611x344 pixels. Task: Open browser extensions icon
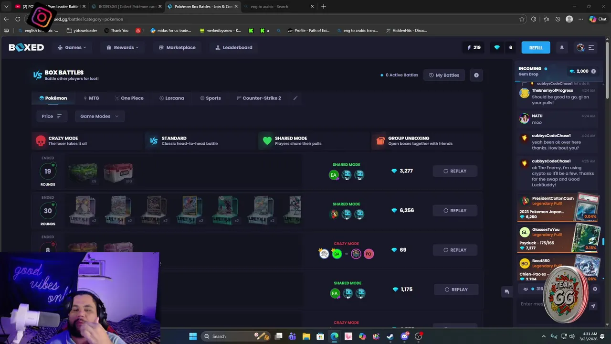point(534,19)
